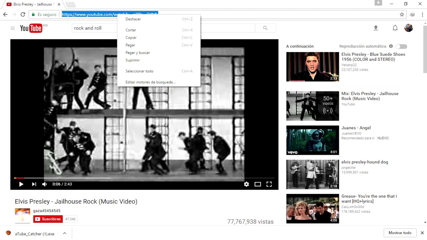
Task: Reload the page with the refresh icon
Action: tap(23, 14)
